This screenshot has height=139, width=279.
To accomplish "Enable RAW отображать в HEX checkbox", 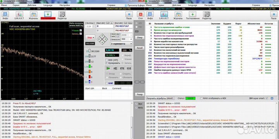I will click(201, 98).
